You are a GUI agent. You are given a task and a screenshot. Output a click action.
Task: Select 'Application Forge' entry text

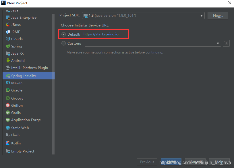point(26,120)
